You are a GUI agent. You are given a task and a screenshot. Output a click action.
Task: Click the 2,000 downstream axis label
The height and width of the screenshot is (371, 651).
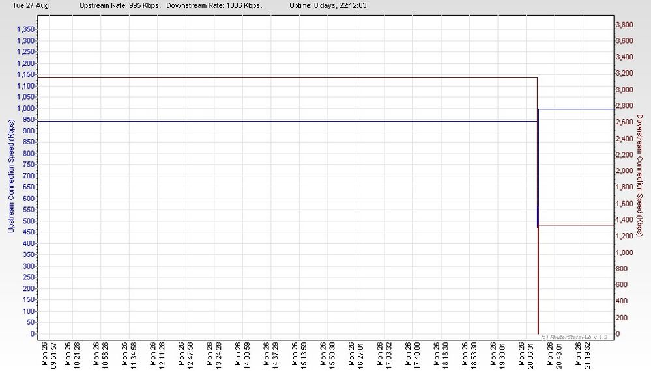click(x=625, y=171)
